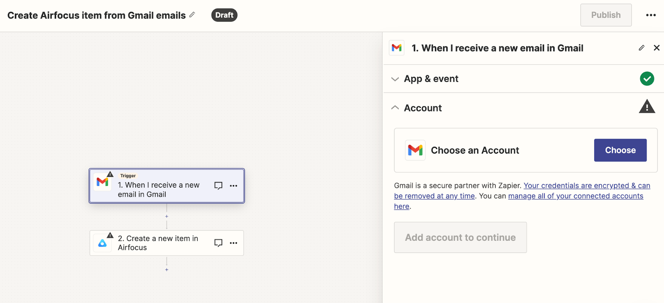This screenshot has width=664, height=303.
Task: Open the three-dot menu next to Publish
Action: pyautogui.click(x=651, y=15)
